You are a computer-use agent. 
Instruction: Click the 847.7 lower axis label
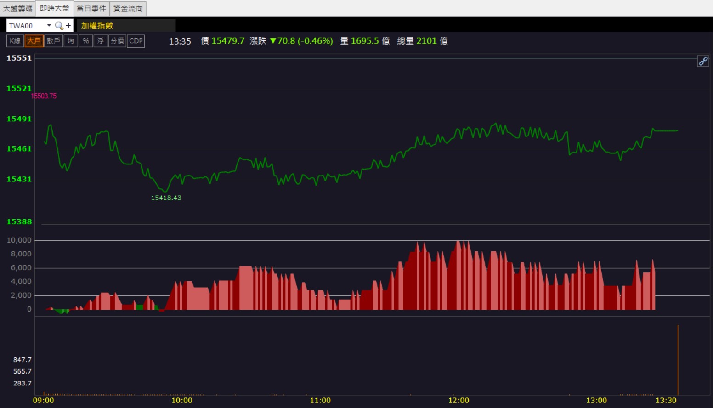tap(22, 360)
